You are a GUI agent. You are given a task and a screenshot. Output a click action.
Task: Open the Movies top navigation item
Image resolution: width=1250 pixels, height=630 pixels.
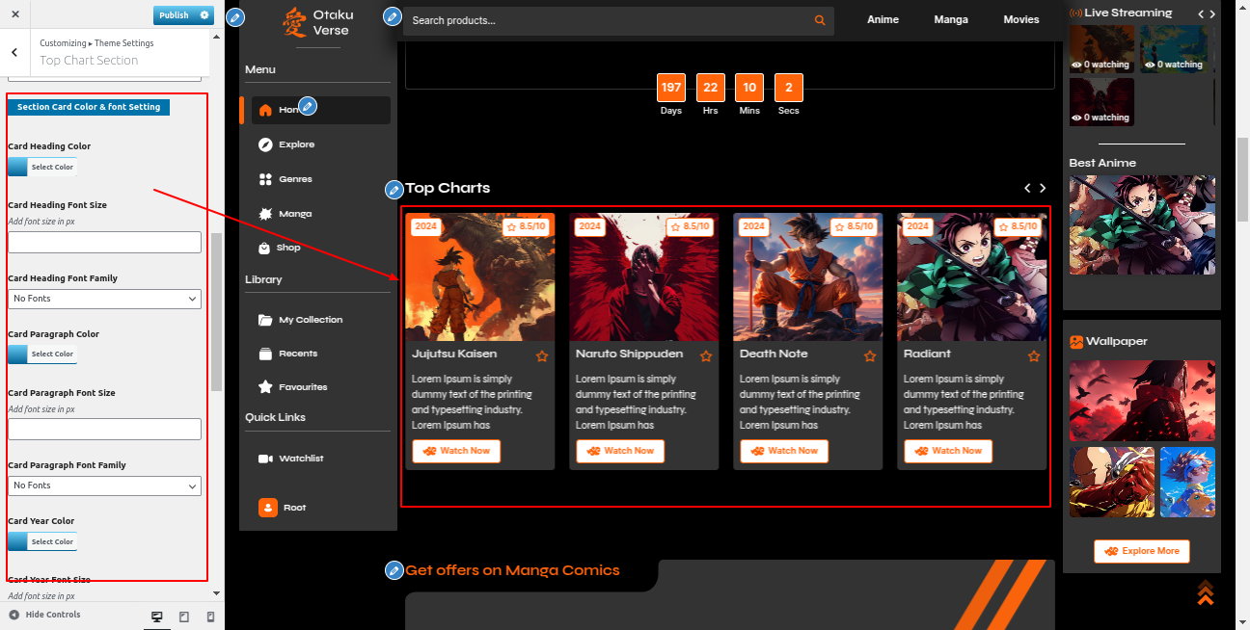pyautogui.click(x=1020, y=19)
